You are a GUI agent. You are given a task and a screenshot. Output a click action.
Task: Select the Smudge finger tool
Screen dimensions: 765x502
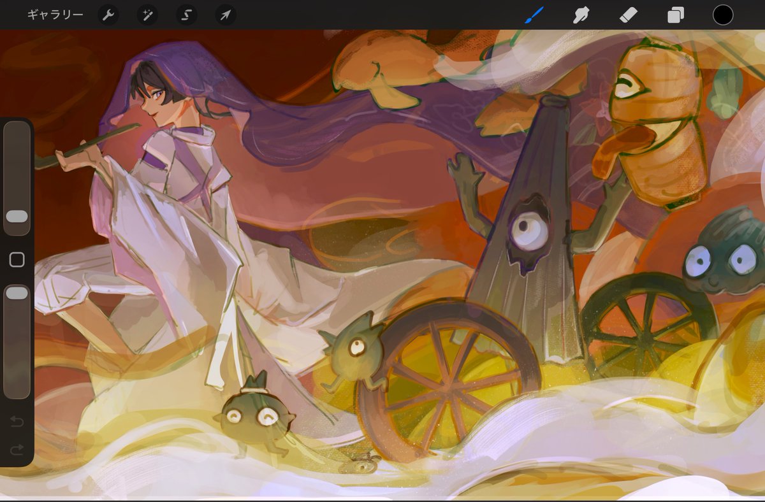pos(581,15)
